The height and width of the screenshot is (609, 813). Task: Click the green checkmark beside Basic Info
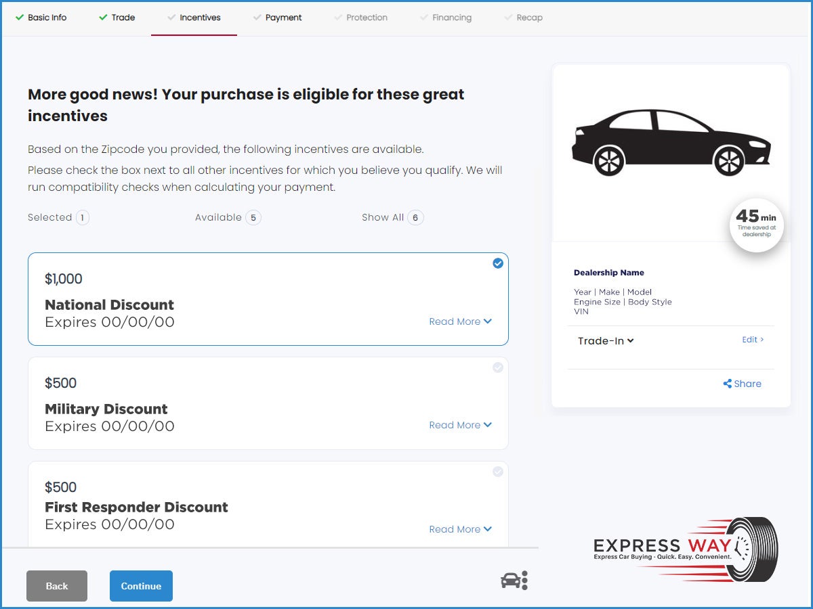tap(20, 18)
